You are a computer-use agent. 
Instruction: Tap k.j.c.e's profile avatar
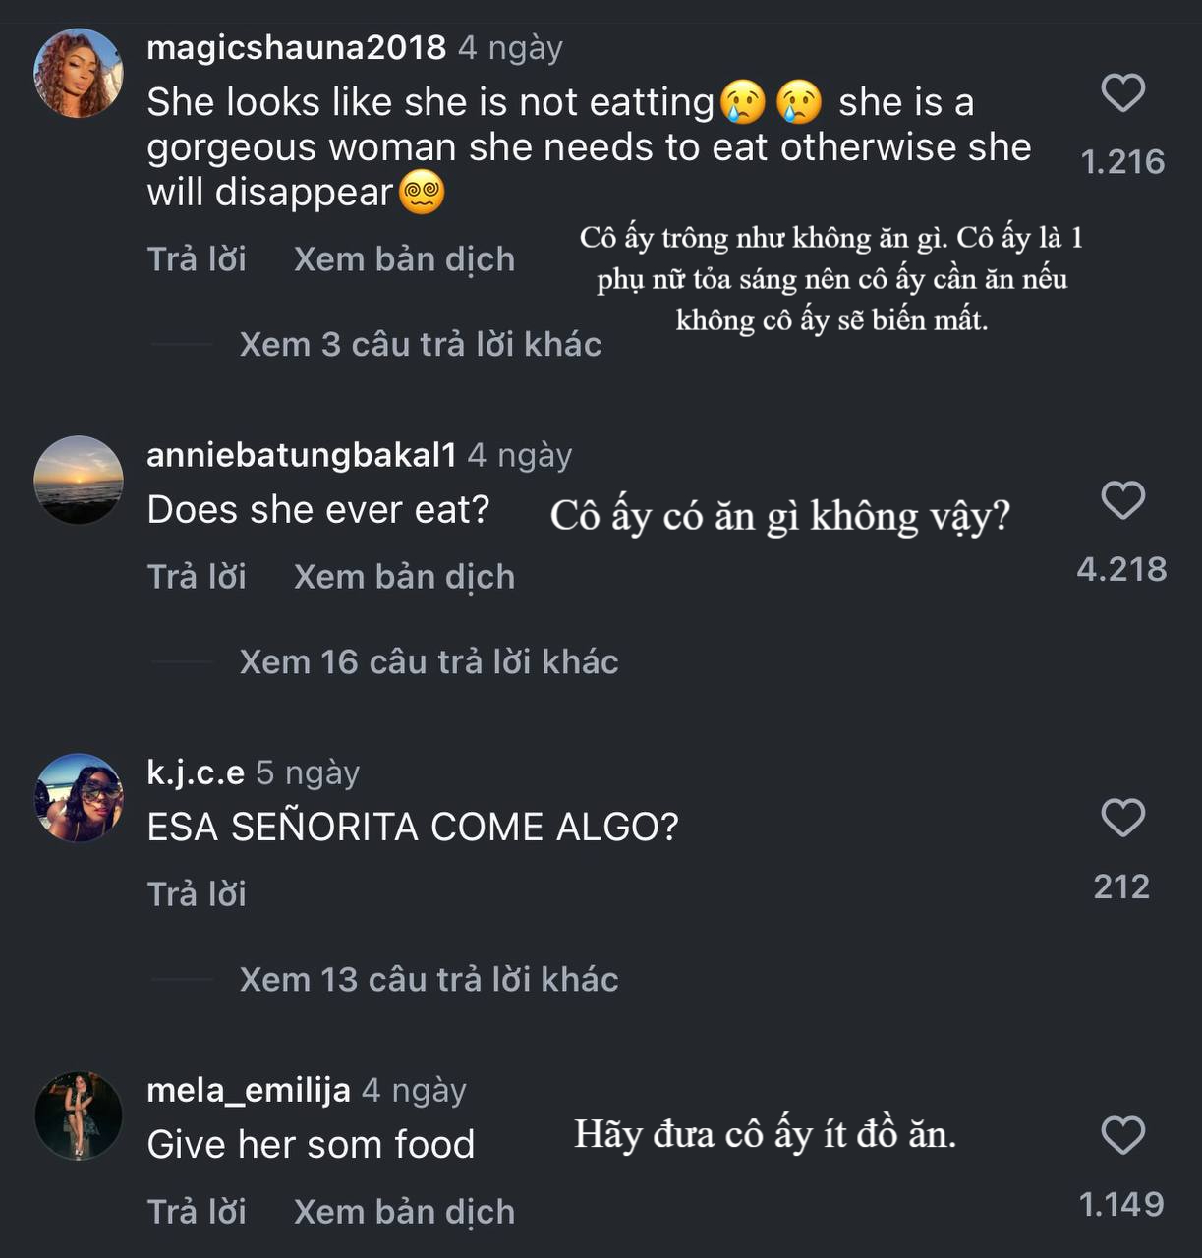(x=79, y=797)
